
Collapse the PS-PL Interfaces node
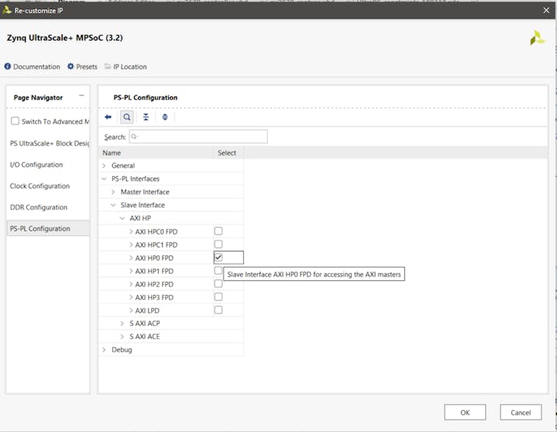pos(104,178)
